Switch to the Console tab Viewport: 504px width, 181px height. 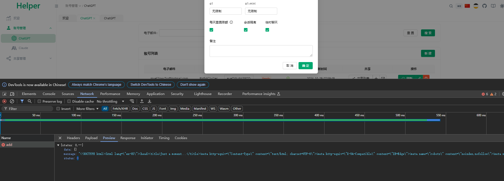(x=49, y=94)
